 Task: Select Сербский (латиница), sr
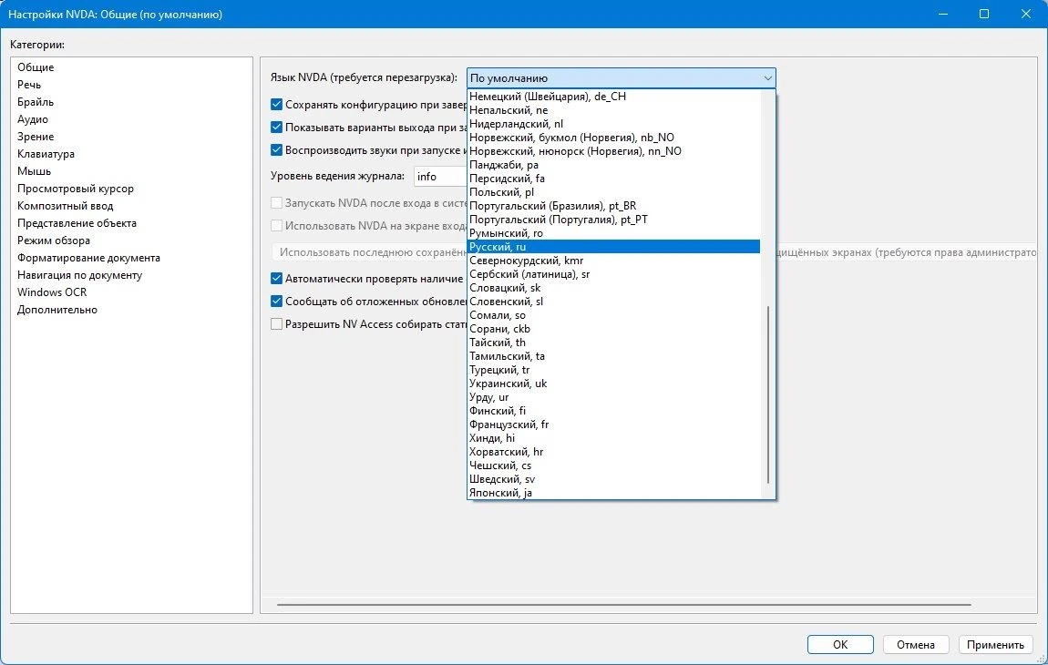pyautogui.click(x=613, y=274)
